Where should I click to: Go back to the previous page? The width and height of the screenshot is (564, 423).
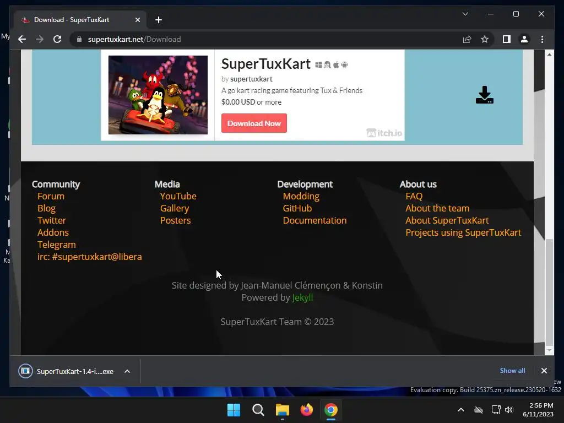pos(22,39)
